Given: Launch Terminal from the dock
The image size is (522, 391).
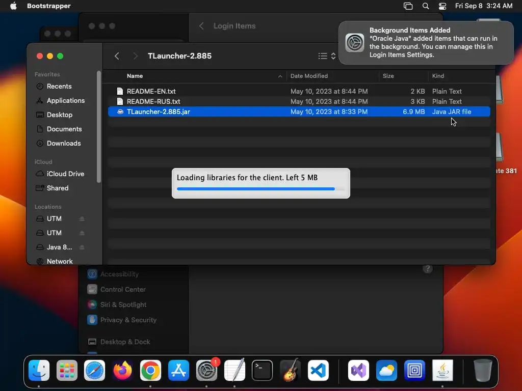Looking at the screenshot, I should point(263,370).
